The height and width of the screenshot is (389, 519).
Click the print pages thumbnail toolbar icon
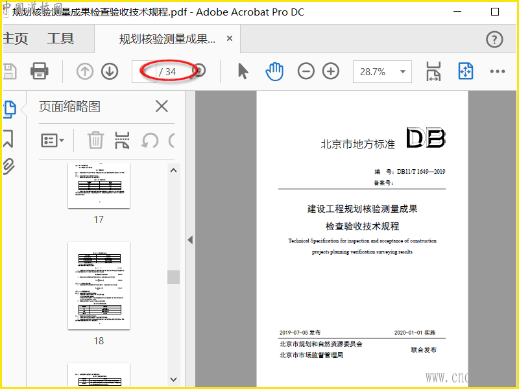tap(122, 140)
